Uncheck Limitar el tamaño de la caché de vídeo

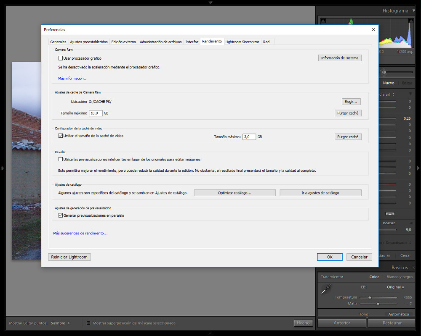[60, 135]
